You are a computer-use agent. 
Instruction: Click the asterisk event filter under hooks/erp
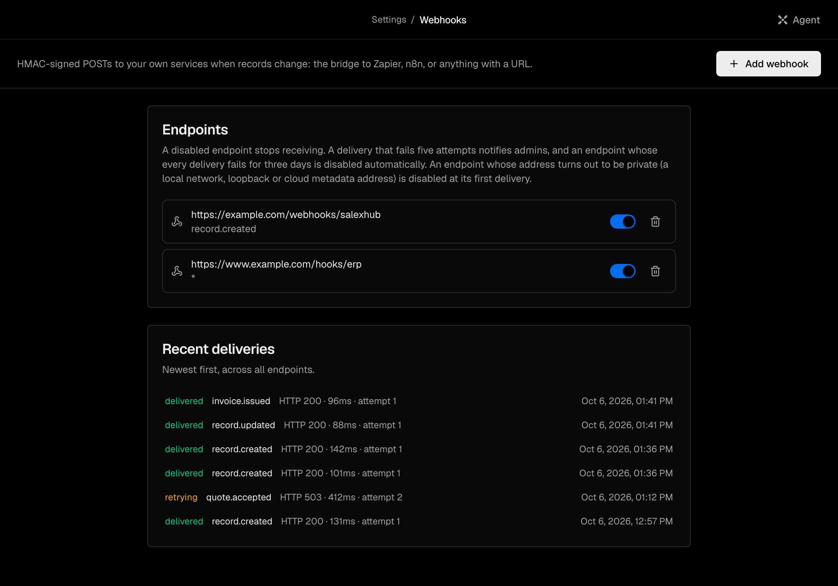(193, 277)
